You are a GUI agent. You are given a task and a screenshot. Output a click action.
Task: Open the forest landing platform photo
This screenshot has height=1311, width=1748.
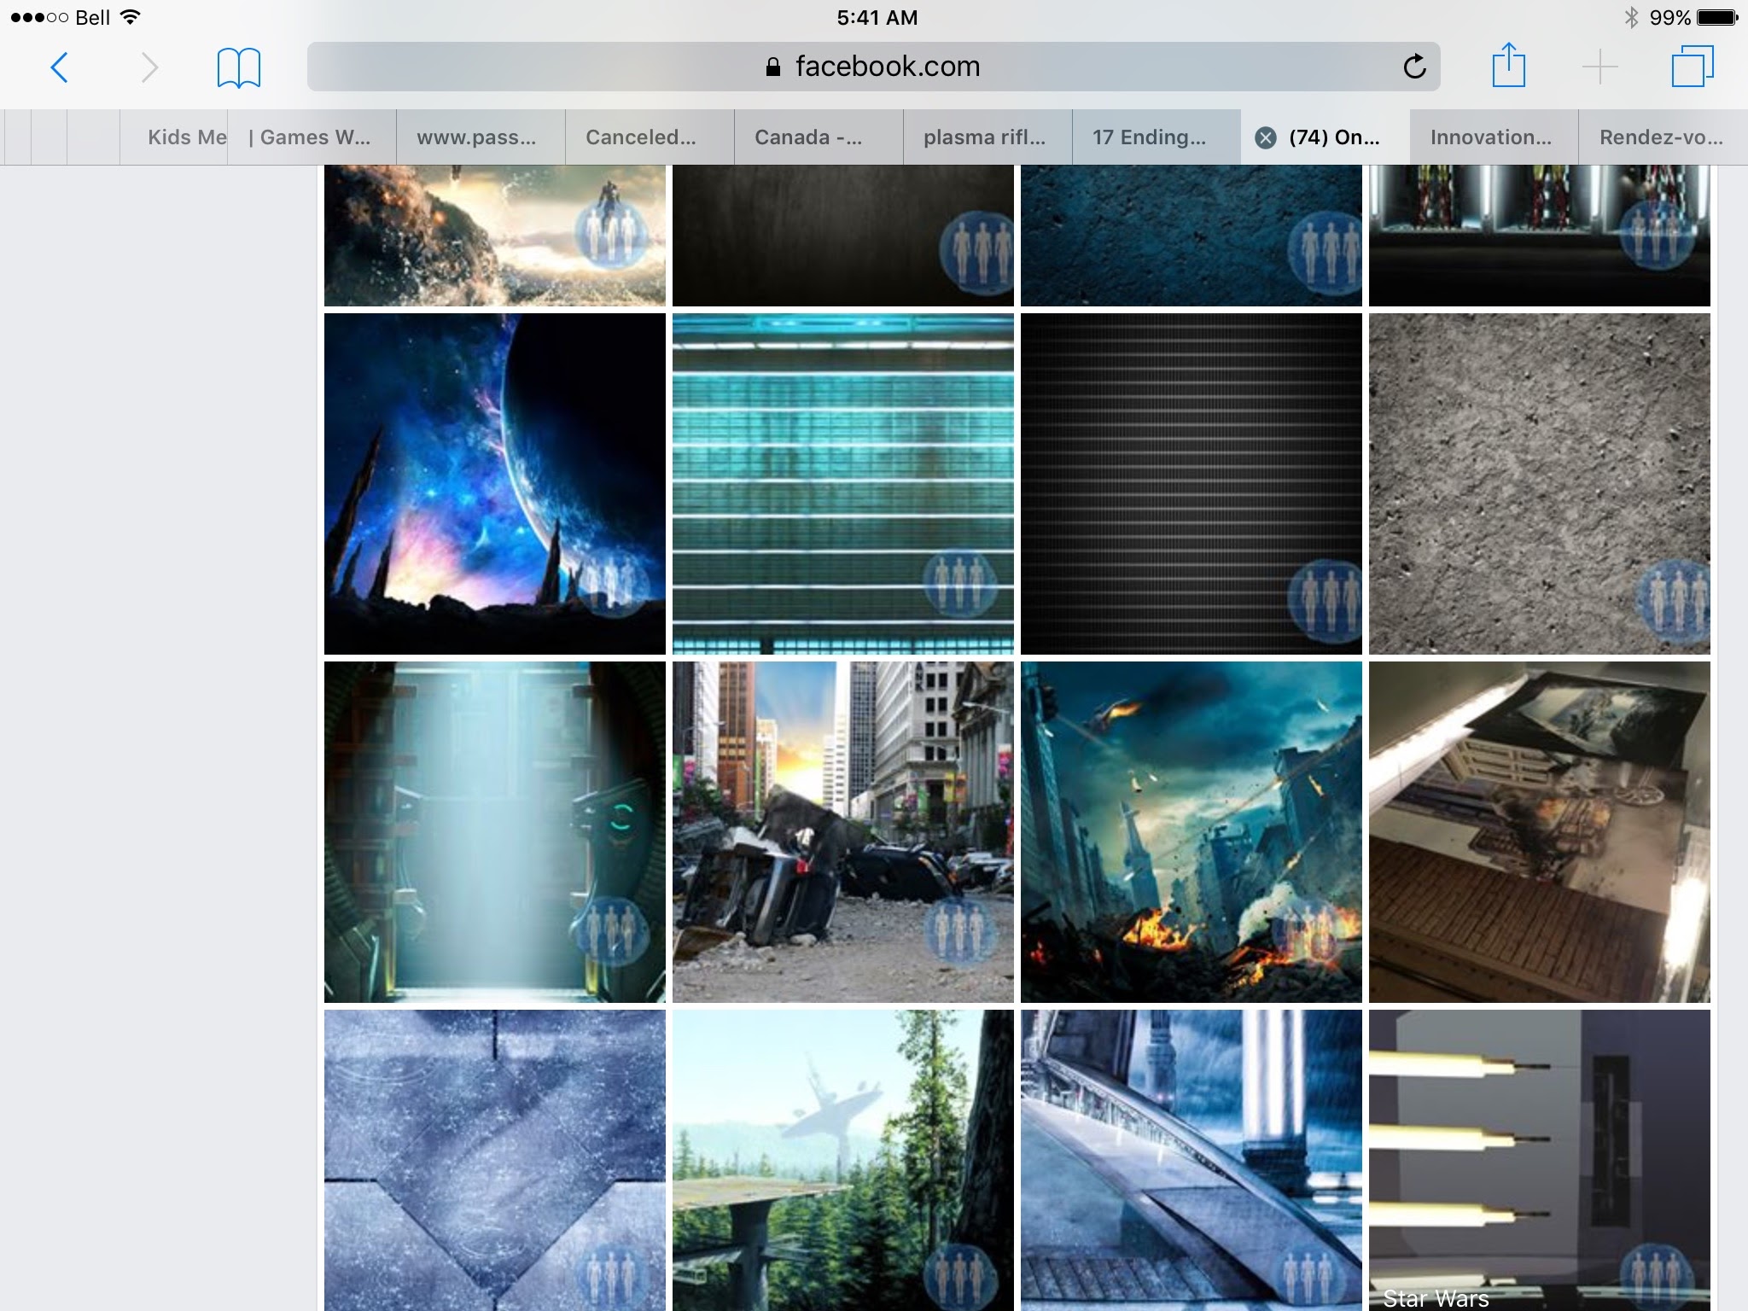click(x=843, y=1161)
